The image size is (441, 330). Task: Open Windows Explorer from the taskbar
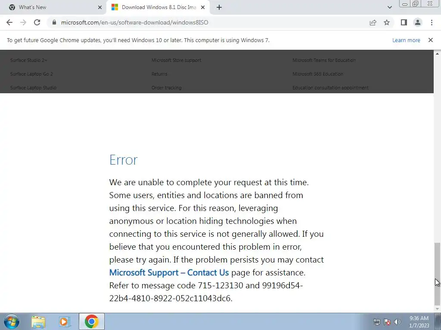click(38, 321)
